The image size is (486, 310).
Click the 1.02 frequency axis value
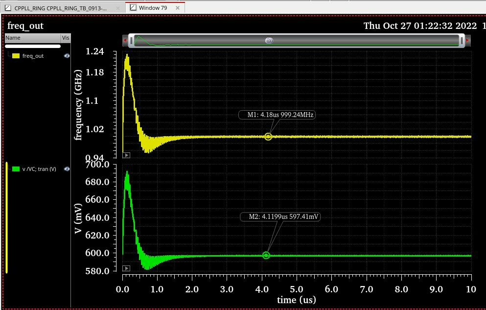pyautogui.click(x=94, y=129)
